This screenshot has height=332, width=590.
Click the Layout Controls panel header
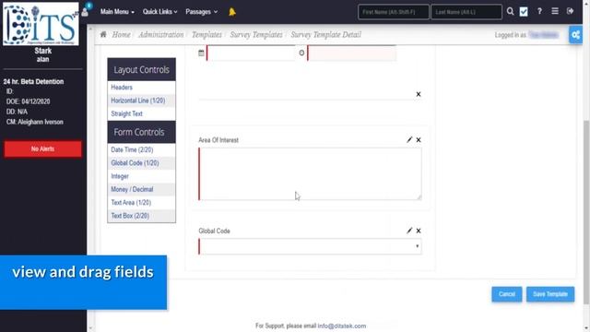[141, 70]
